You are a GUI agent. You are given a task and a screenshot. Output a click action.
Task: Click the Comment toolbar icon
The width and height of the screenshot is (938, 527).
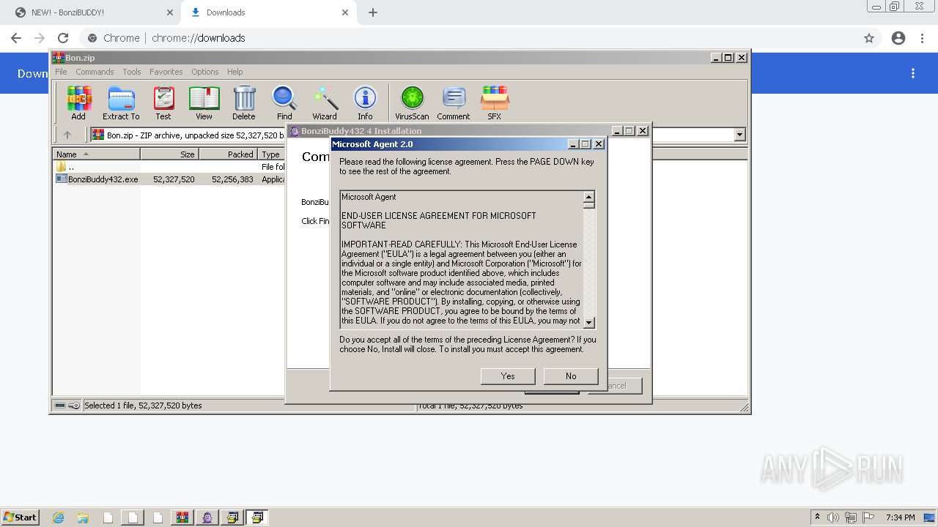coord(454,103)
